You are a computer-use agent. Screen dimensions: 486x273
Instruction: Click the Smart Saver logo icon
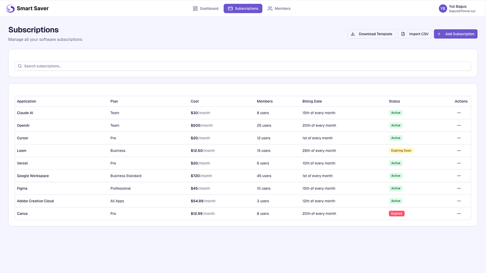point(10,8)
